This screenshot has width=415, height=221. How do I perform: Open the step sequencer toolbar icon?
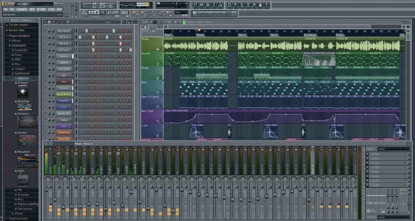coord(202,5)
